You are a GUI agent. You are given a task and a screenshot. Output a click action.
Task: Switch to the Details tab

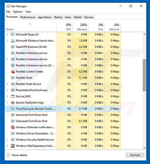(77, 17)
